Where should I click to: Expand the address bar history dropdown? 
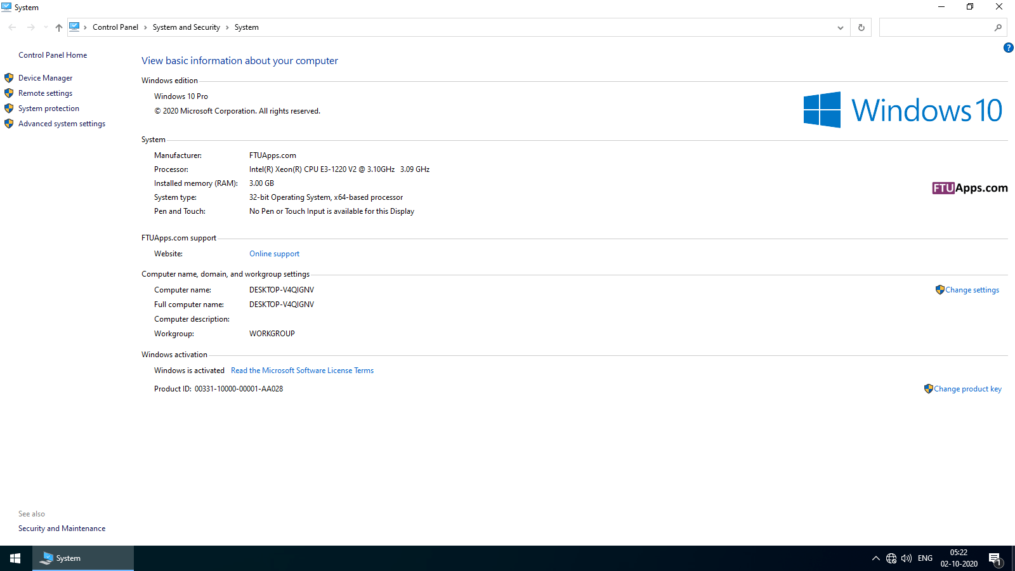coord(841,27)
